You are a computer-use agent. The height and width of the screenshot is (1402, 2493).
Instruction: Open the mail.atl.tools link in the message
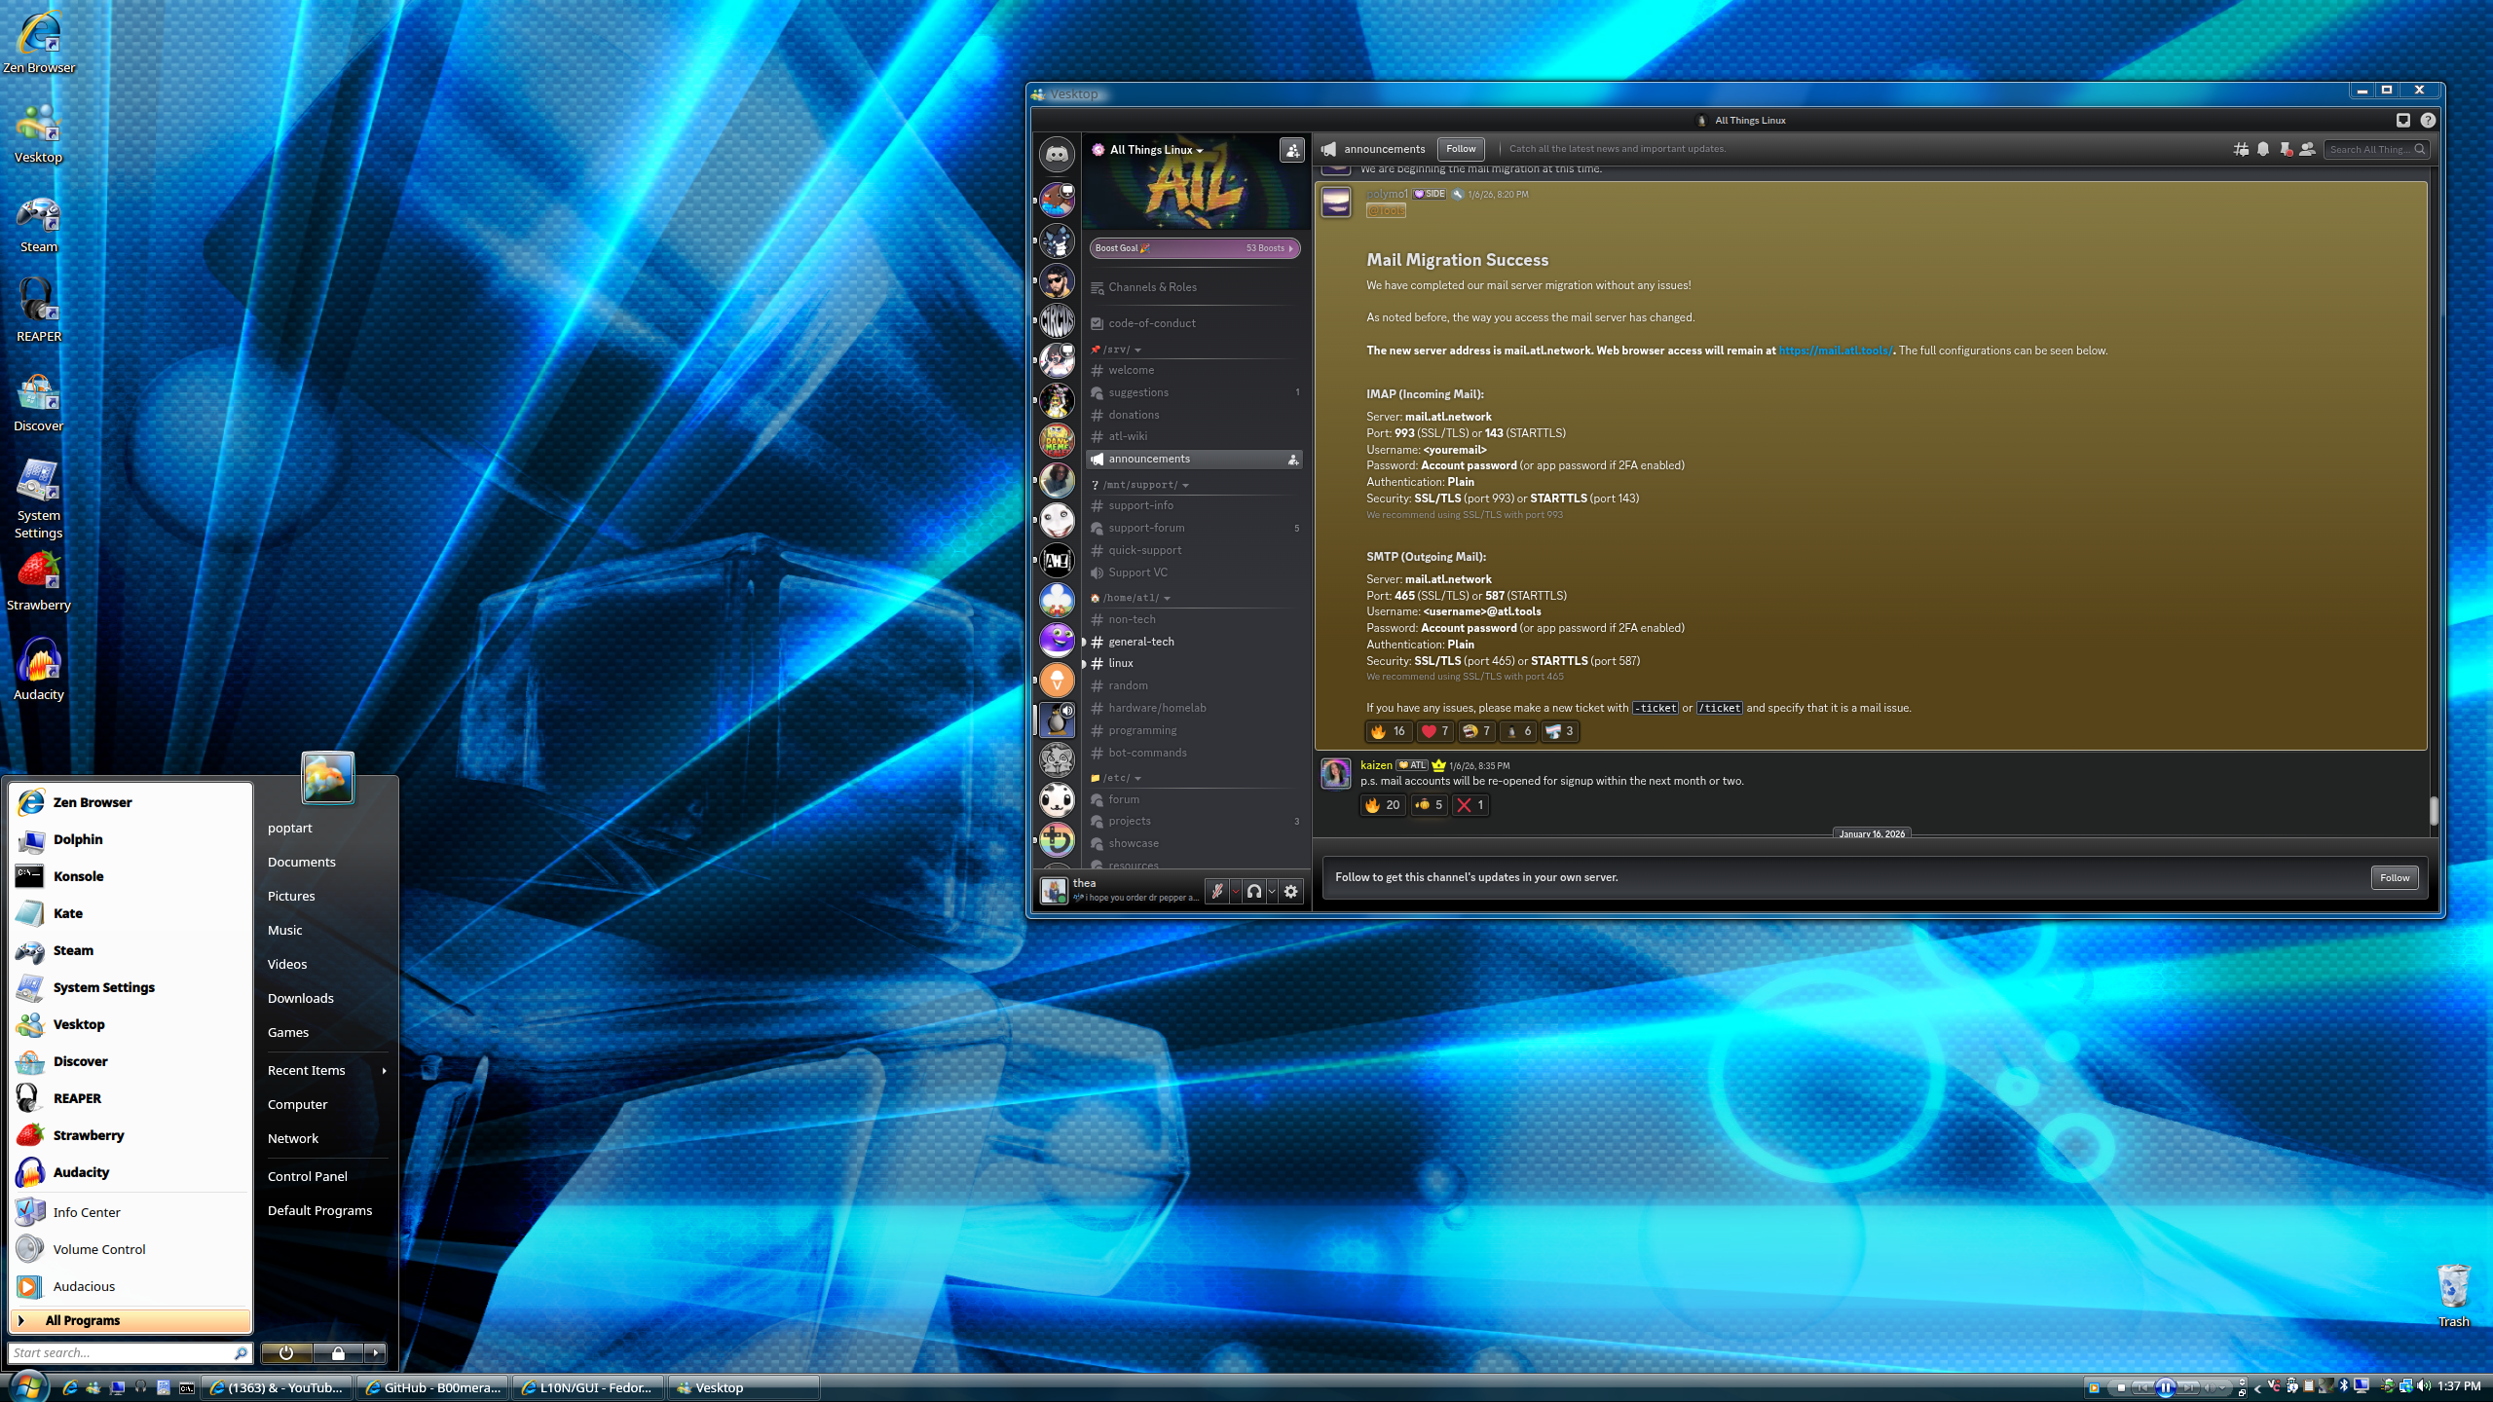click(x=1836, y=350)
